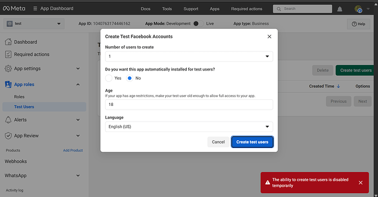Click the Add Product link
Image resolution: width=378 pixels, height=197 pixels.
pyautogui.click(x=73, y=150)
